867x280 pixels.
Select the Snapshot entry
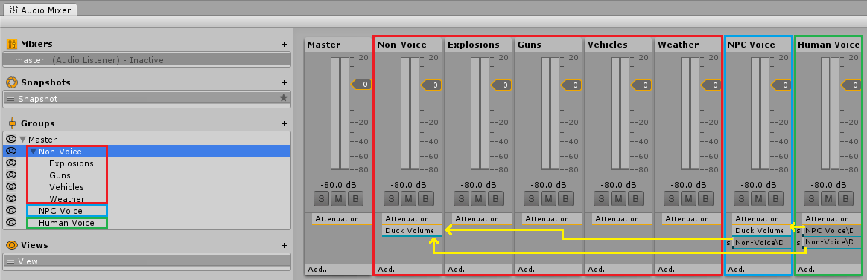[147, 99]
